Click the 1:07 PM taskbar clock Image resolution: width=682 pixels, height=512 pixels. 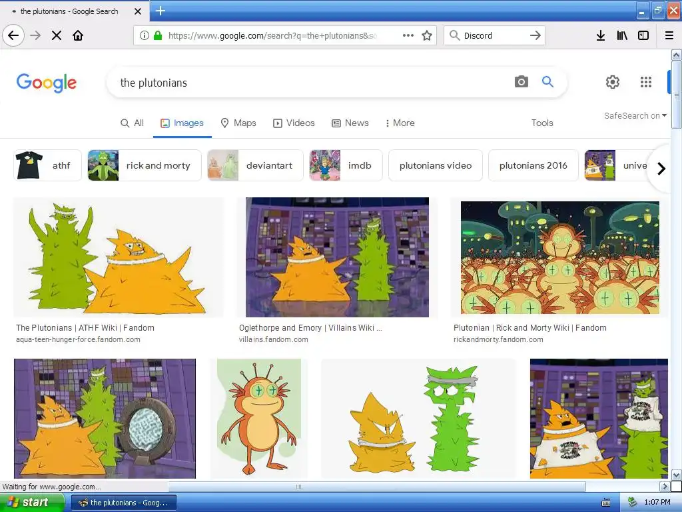click(657, 503)
